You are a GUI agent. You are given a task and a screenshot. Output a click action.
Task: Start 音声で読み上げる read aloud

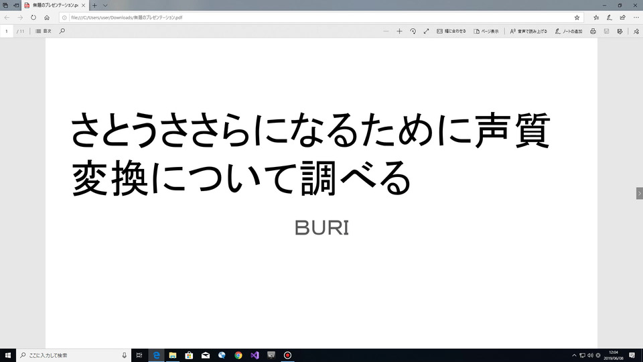pyautogui.click(x=528, y=32)
